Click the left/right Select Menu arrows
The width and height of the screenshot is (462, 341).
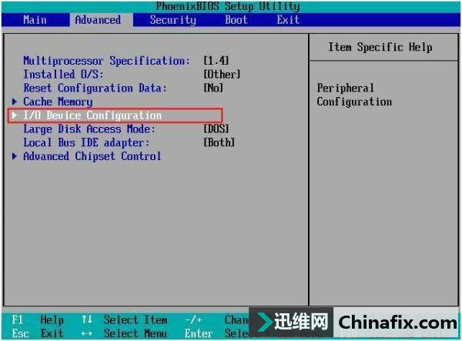(x=87, y=333)
